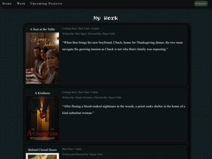Click 'Coming Soon | Run Time: 10 mins' text
212x159 pixels.
point(81,29)
